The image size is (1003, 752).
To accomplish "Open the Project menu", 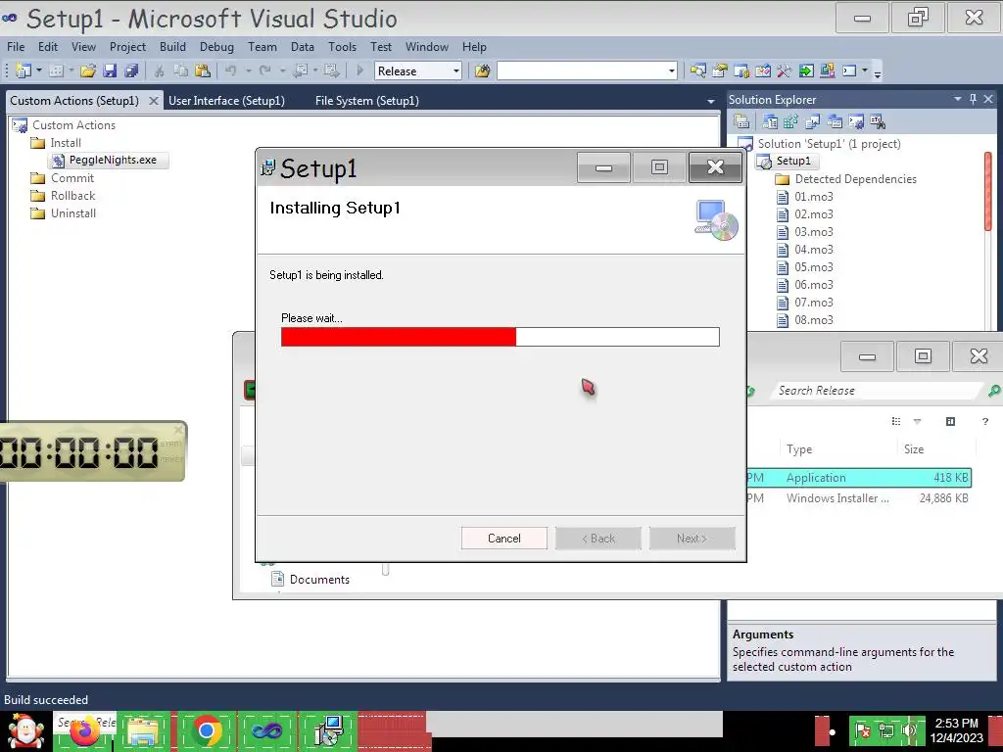I will (x=127, y=47).
